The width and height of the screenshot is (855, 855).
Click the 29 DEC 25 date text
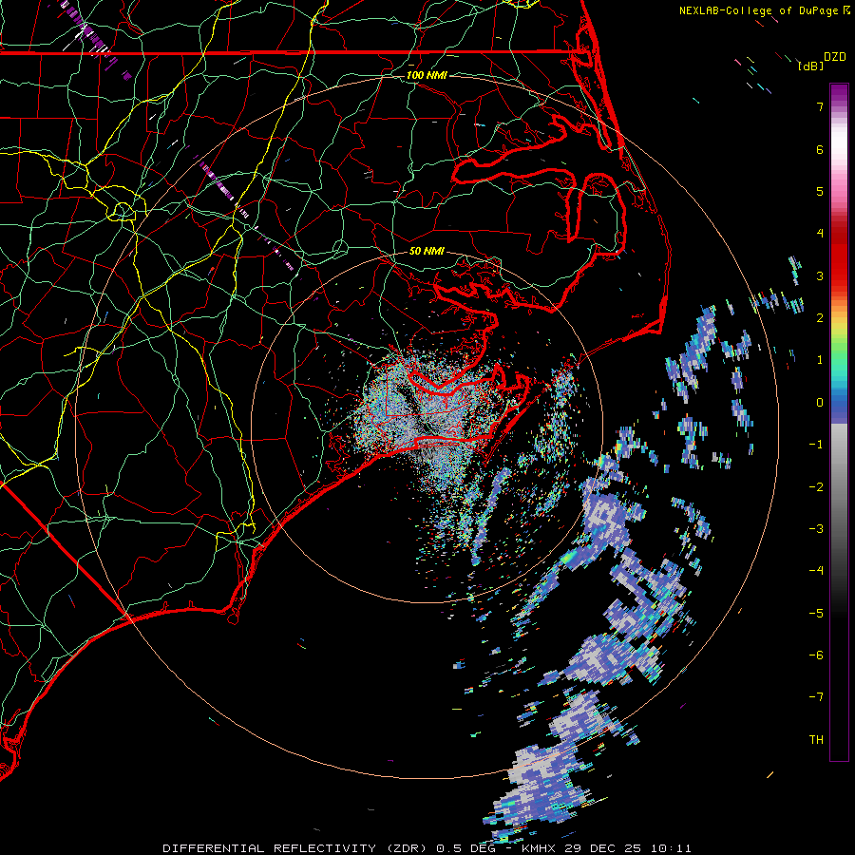[603, 848]
